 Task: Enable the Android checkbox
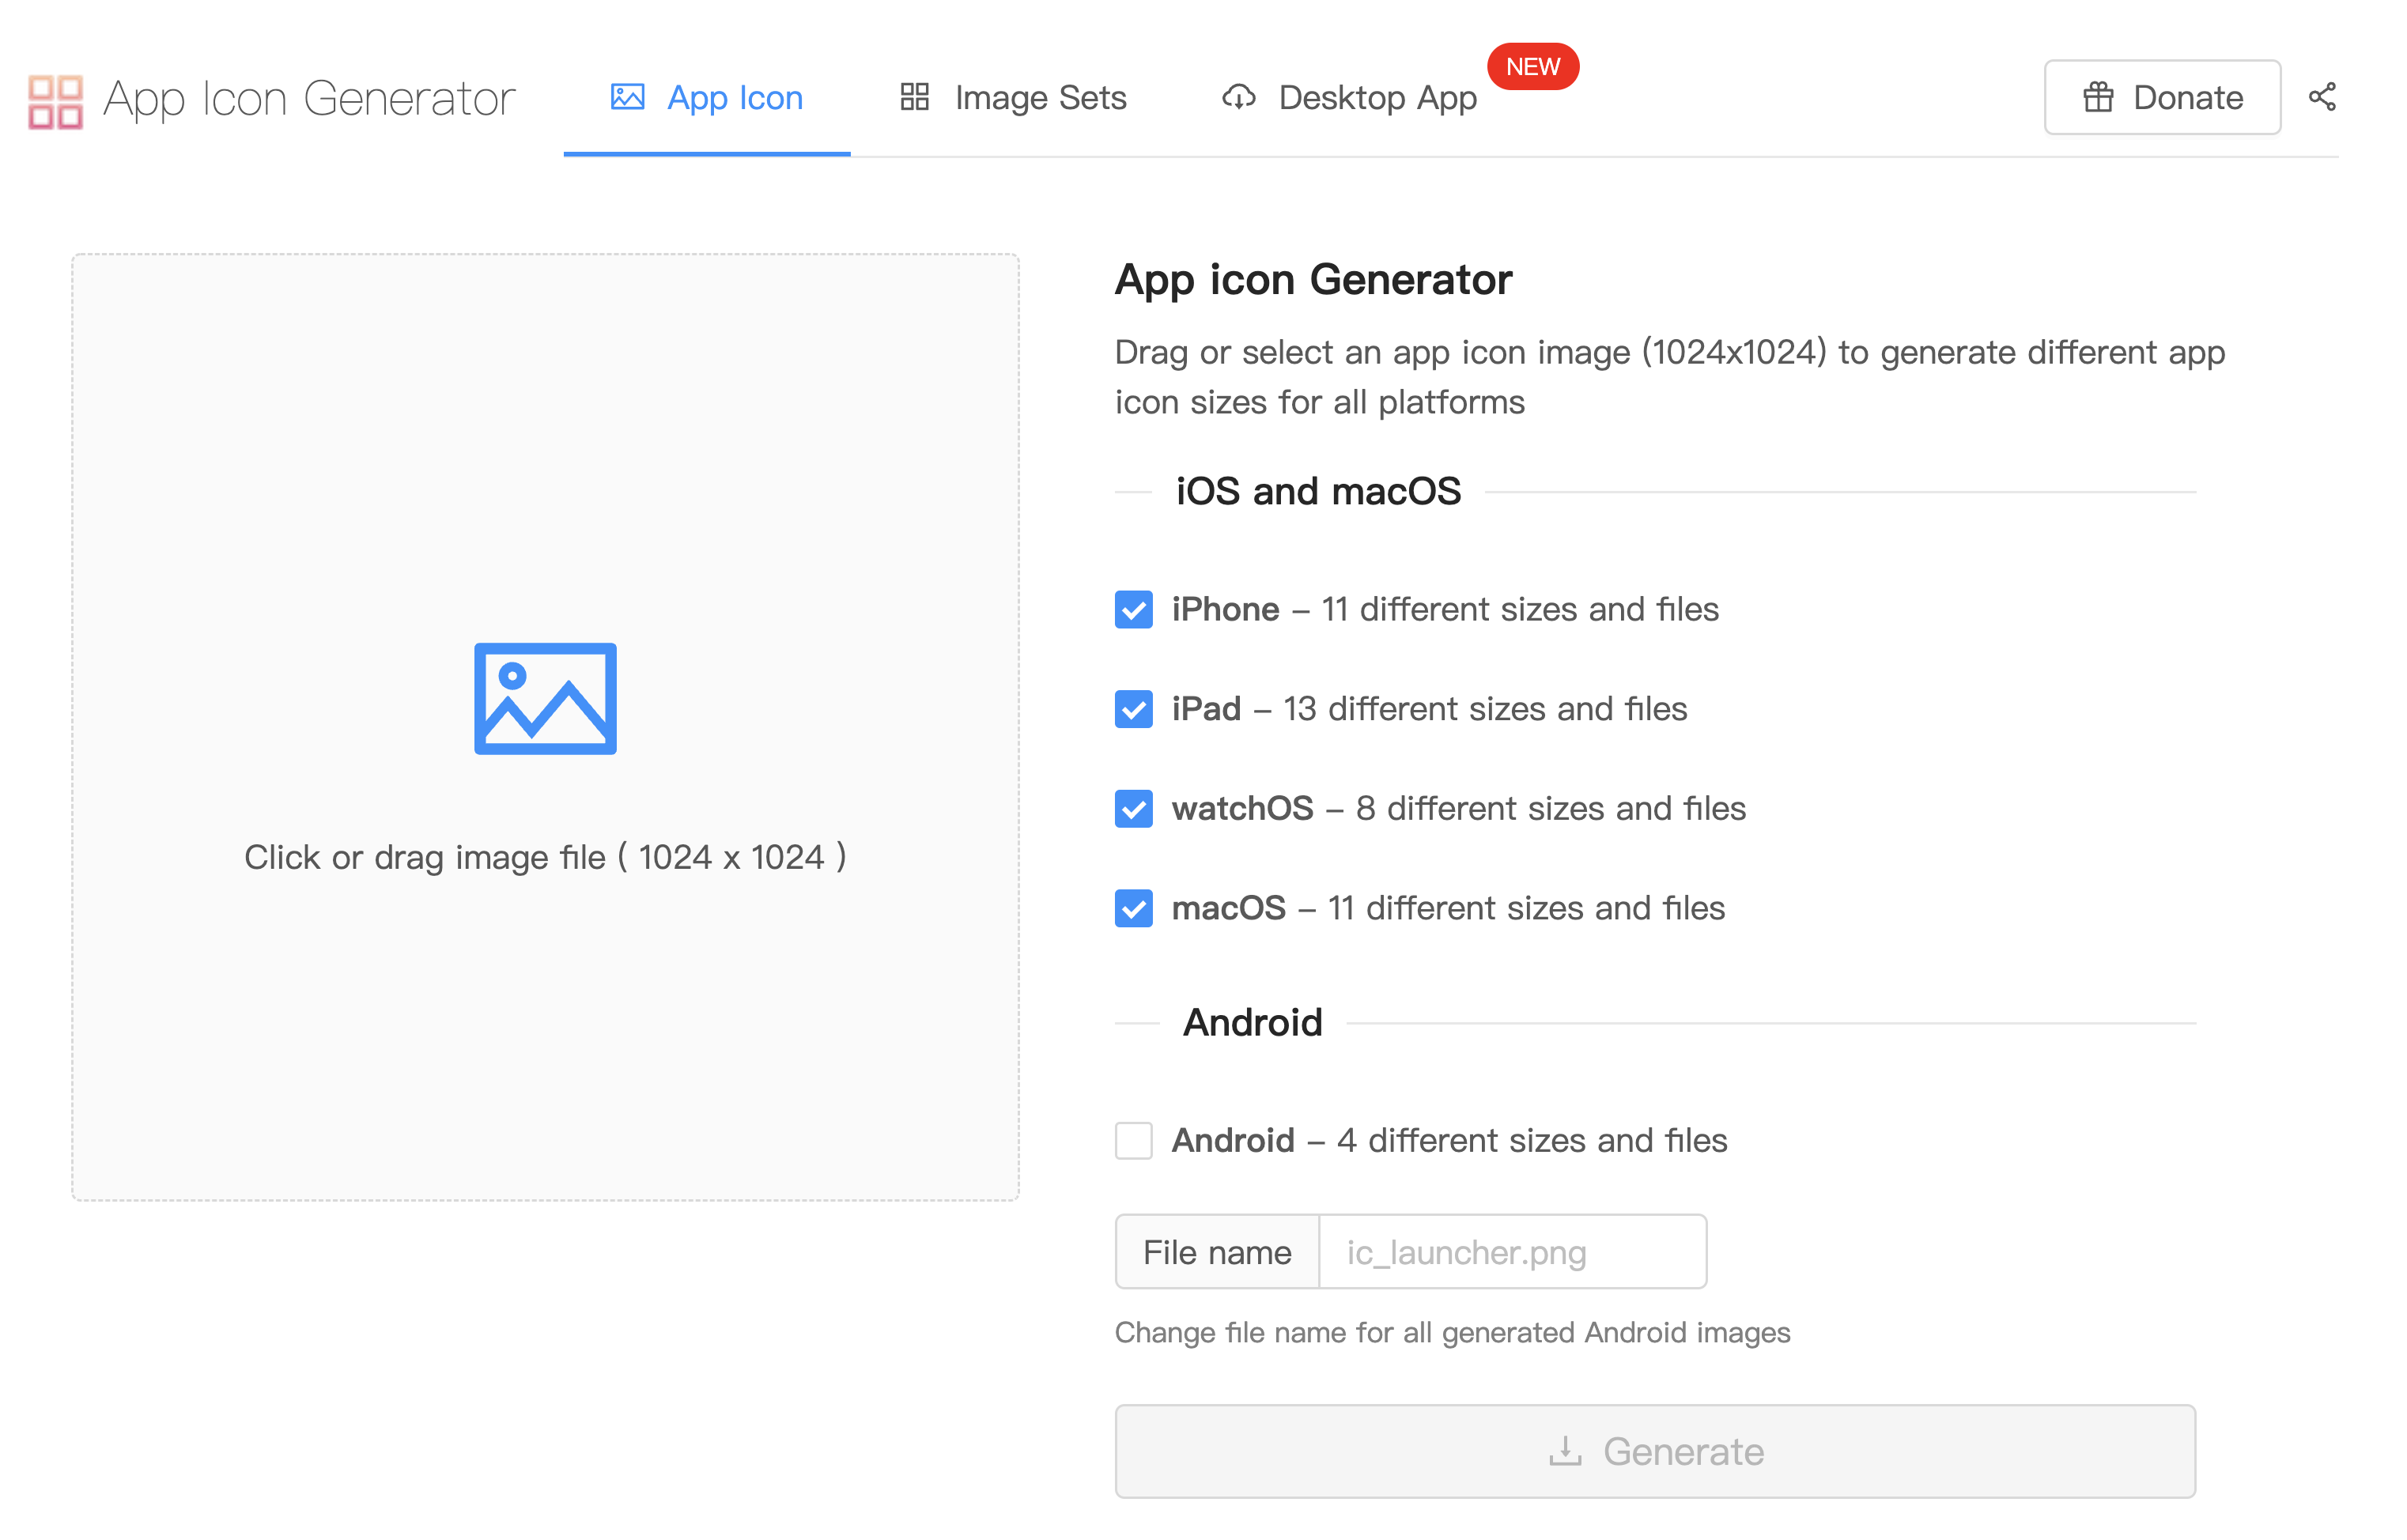pyautogui.click(x=1133, y=1140)
